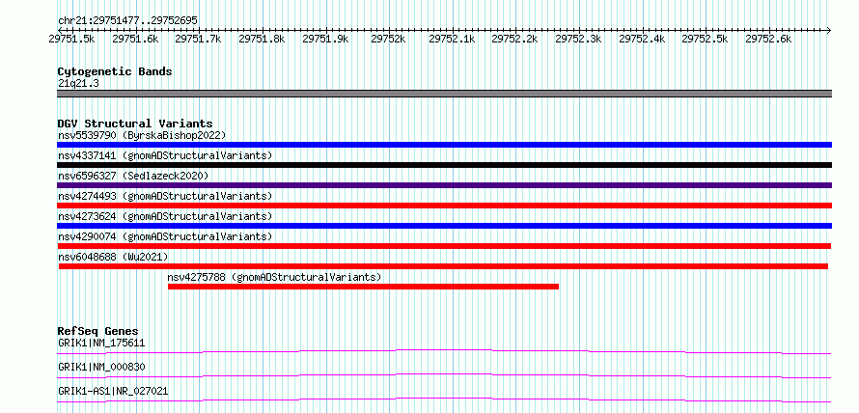Select the blue nsv4273624 variant bar
Screen dimensions: 859x413
[444, 226]
